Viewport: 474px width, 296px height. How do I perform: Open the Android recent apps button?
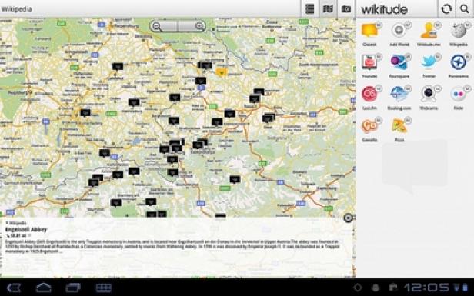pos(73,288)
